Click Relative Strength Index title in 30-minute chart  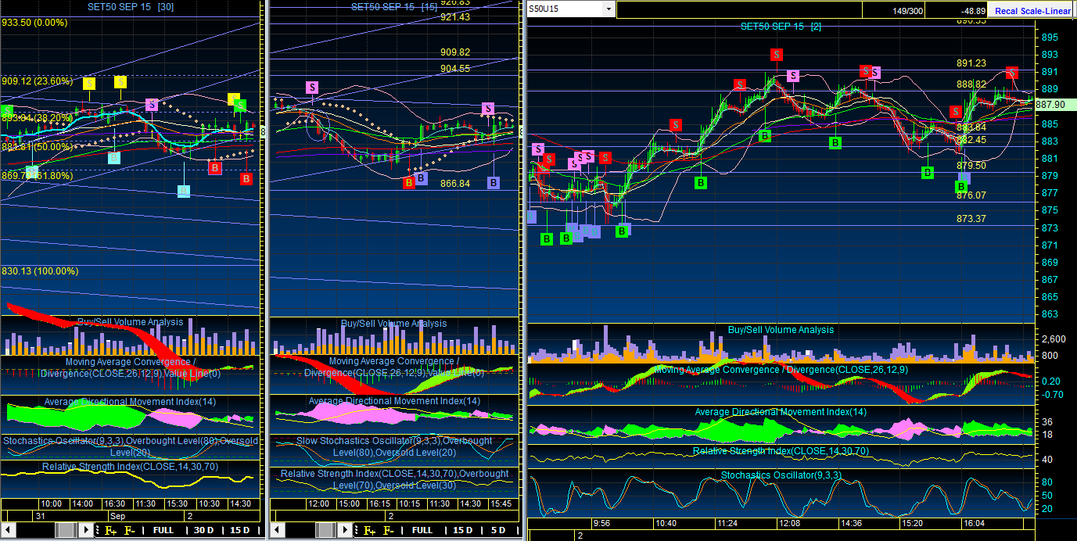point(130,467)
